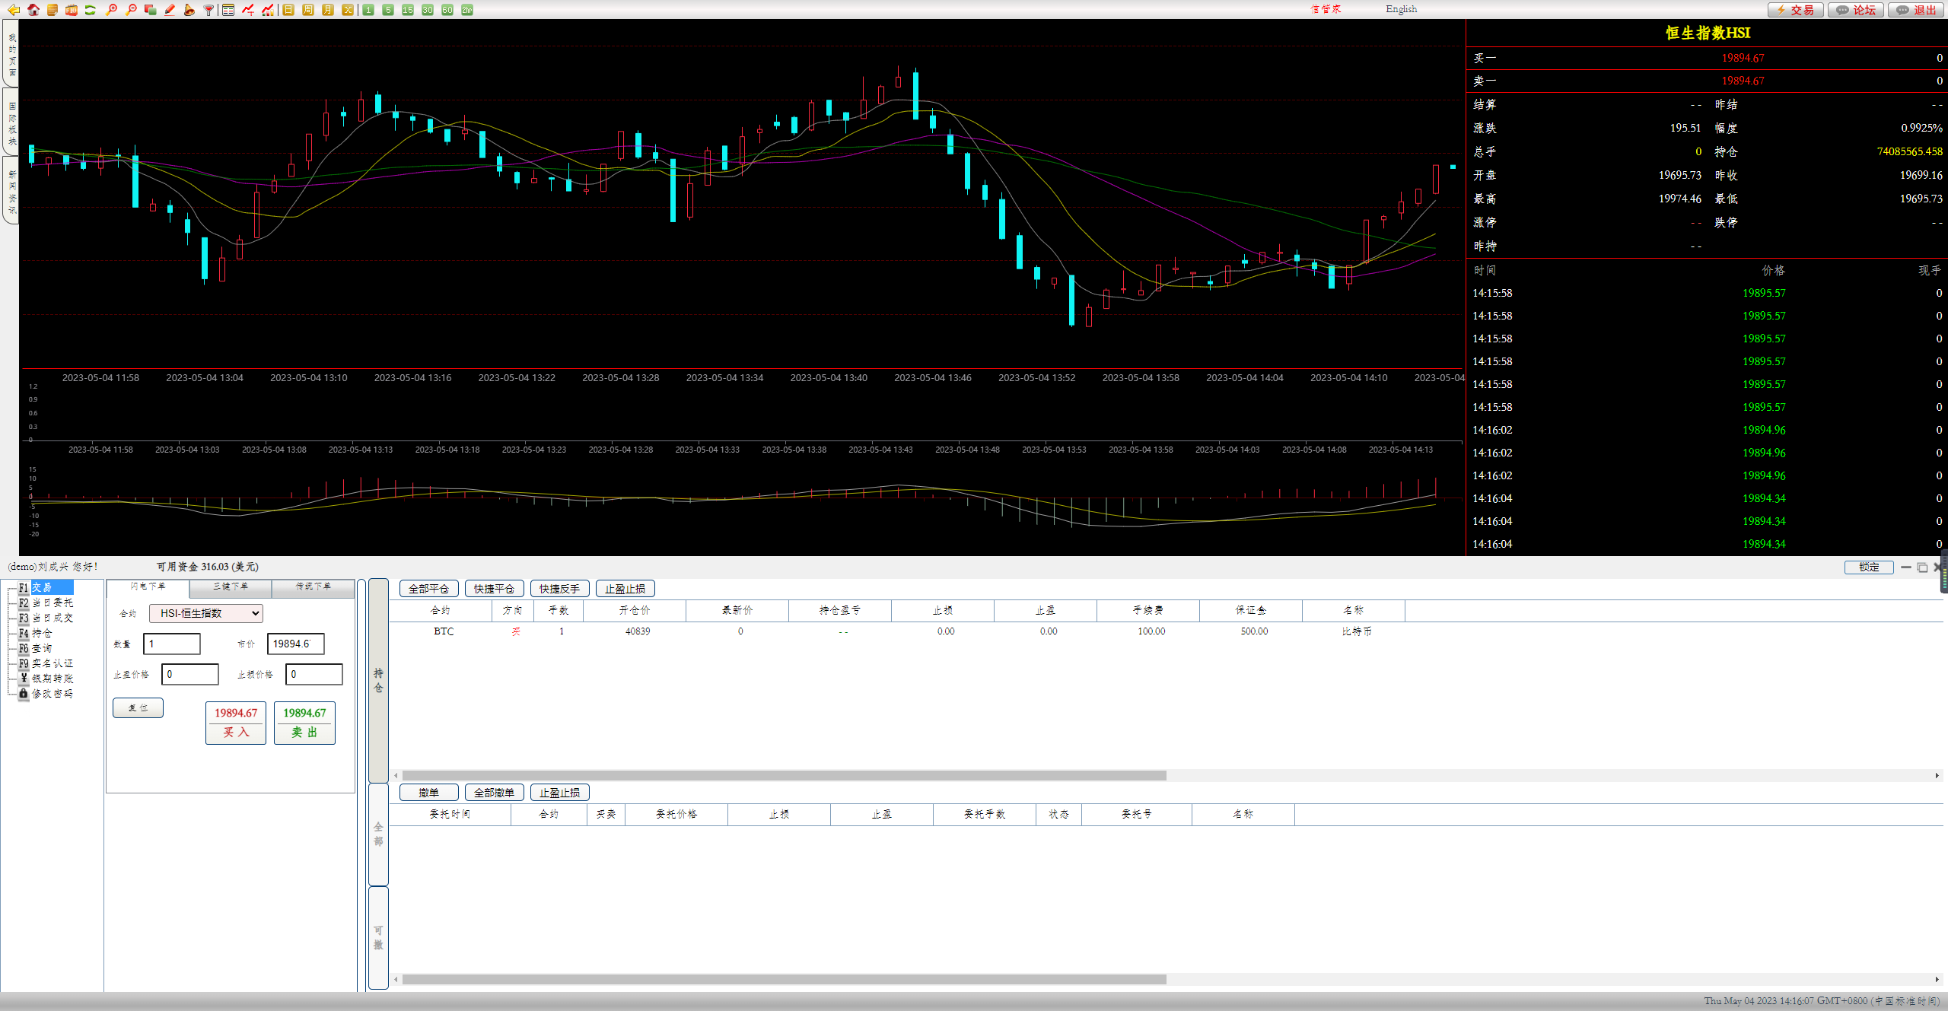Screen dimensions: 1948x1011
Task: Click 快捷平仓 quick close button
Action: point(495,589)
